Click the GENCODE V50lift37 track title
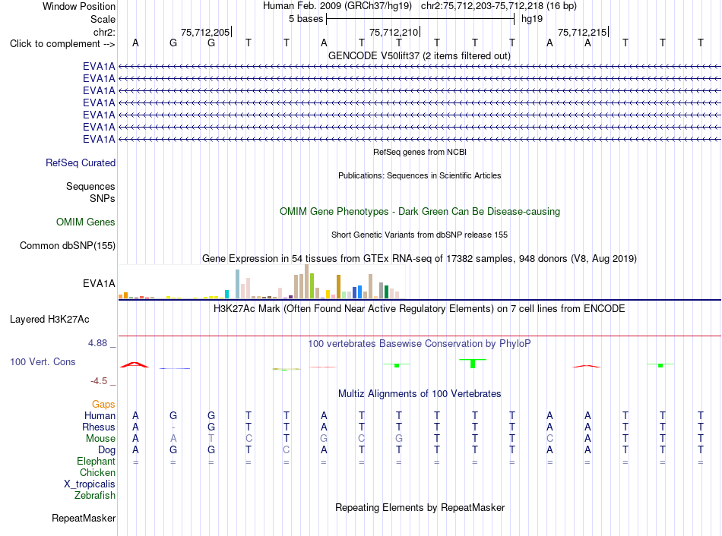The height and width of the screenshot is (536, 722). coord(420,56)
